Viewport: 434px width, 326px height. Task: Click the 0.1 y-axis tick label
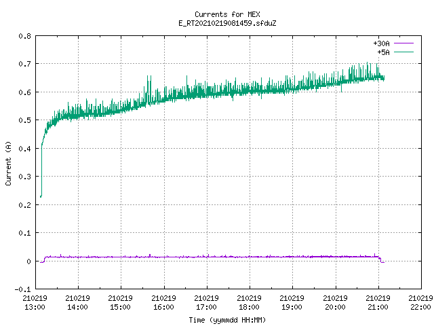click(x=24, y=233)
